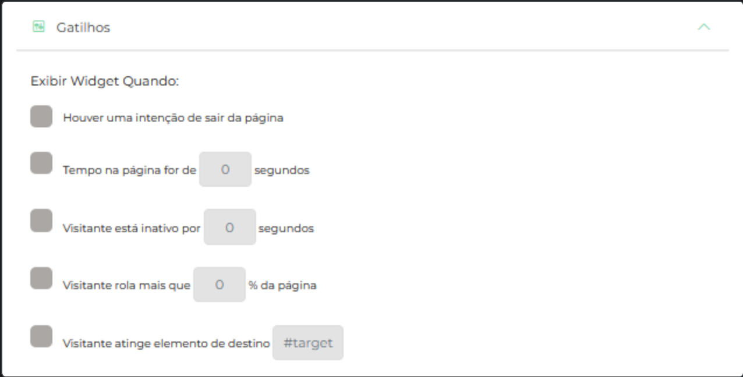
Task: Check the 'Tempo na página for de' trigger
Action: coord(41,163)
